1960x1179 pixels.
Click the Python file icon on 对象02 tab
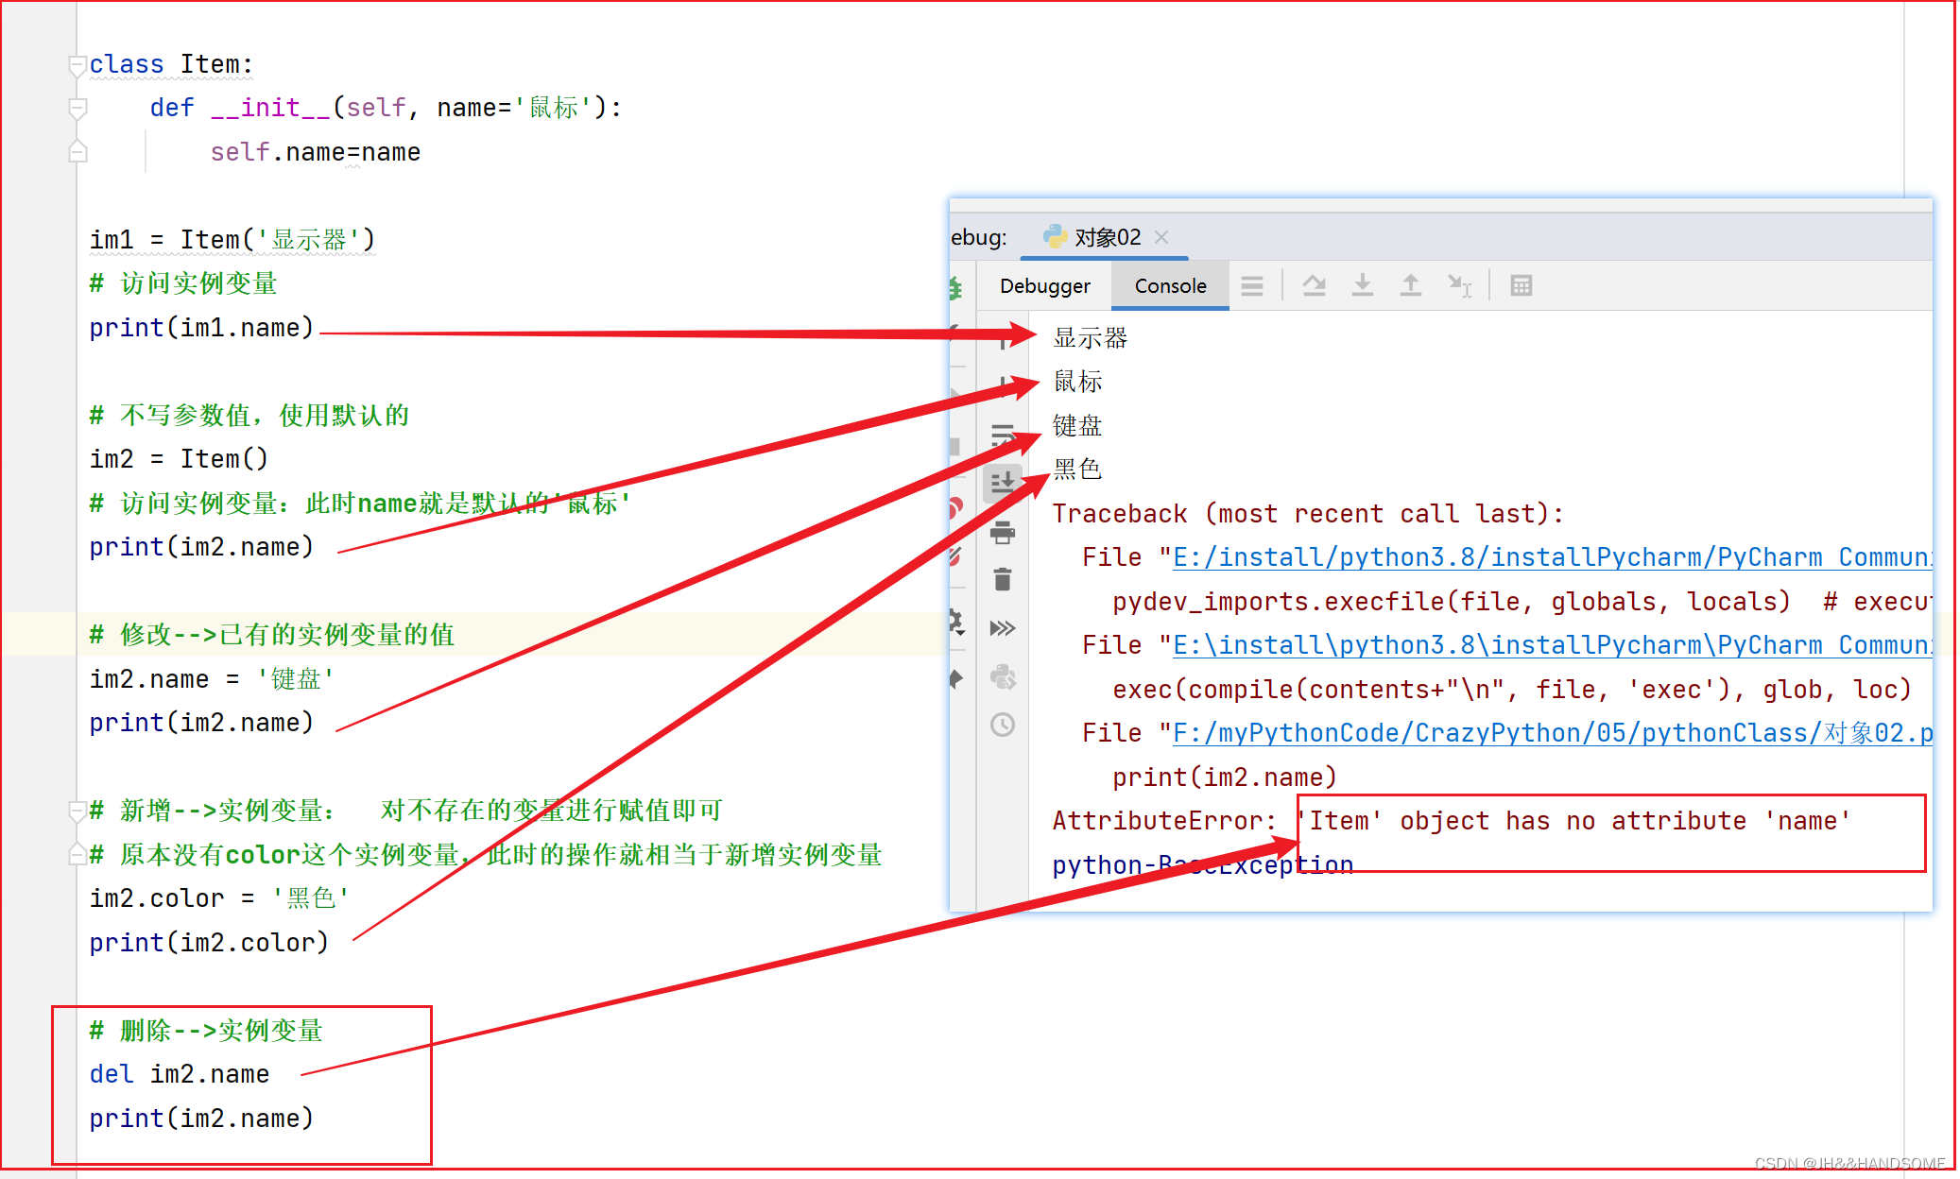(x=1055, y=236)
